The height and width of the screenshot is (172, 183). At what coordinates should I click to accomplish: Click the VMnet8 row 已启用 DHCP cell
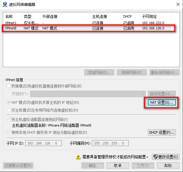pyautogui.click(x=129, y=28)
